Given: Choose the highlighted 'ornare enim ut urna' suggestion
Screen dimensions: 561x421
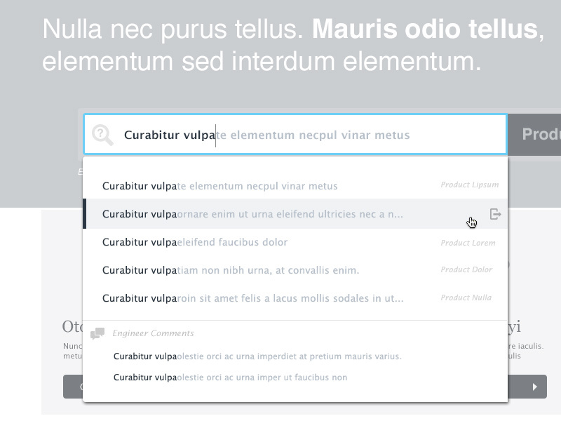Looking at the screenshot, I should tap(253, 214).
